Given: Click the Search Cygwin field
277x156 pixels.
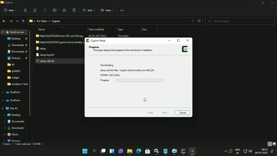Looking at the screenshot, I should 240,21.
